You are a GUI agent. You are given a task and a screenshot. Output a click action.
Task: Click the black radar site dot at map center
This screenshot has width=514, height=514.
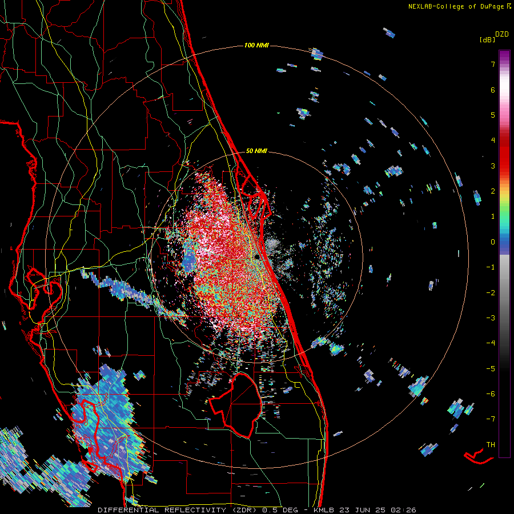click(258, 257)
